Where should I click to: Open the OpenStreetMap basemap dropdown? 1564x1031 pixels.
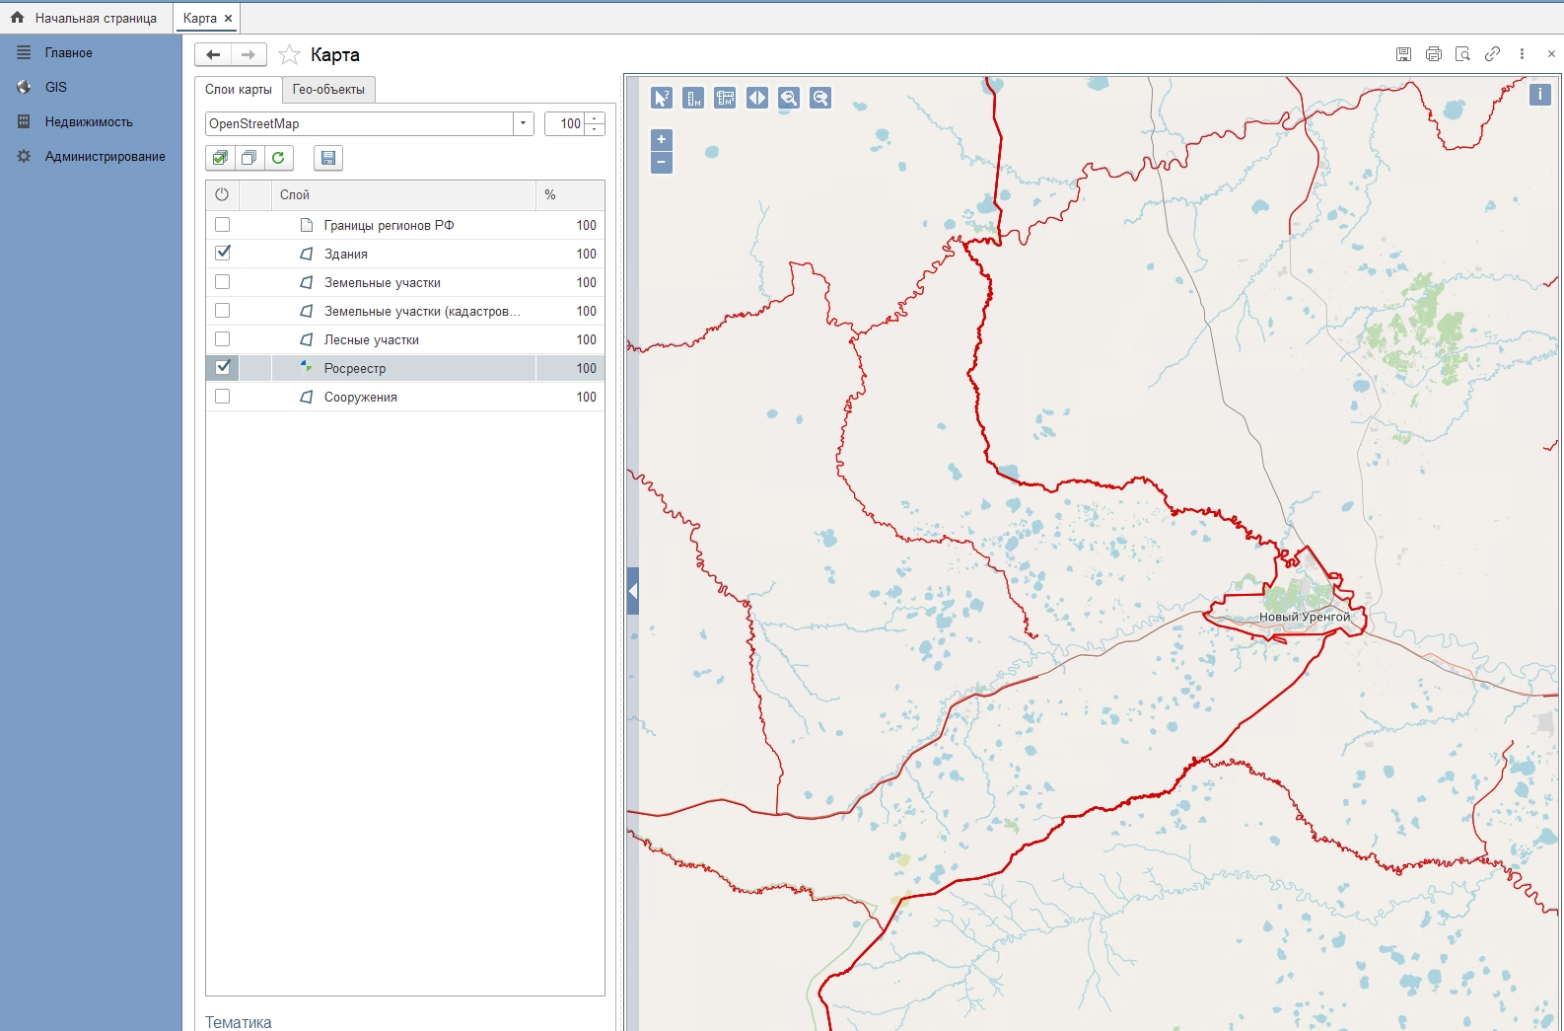[x=523, y=123]
